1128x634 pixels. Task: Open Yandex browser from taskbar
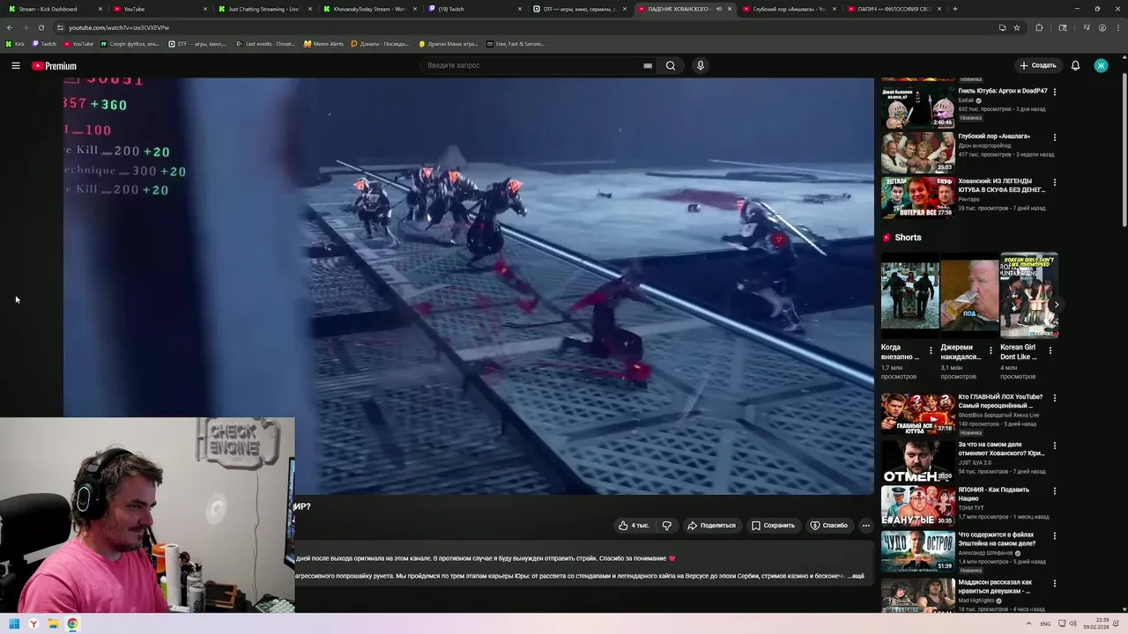click(x=33, y=623)
